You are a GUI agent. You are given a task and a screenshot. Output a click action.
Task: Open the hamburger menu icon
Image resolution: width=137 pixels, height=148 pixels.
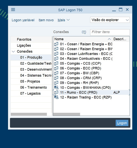click(x=13, y=9)
